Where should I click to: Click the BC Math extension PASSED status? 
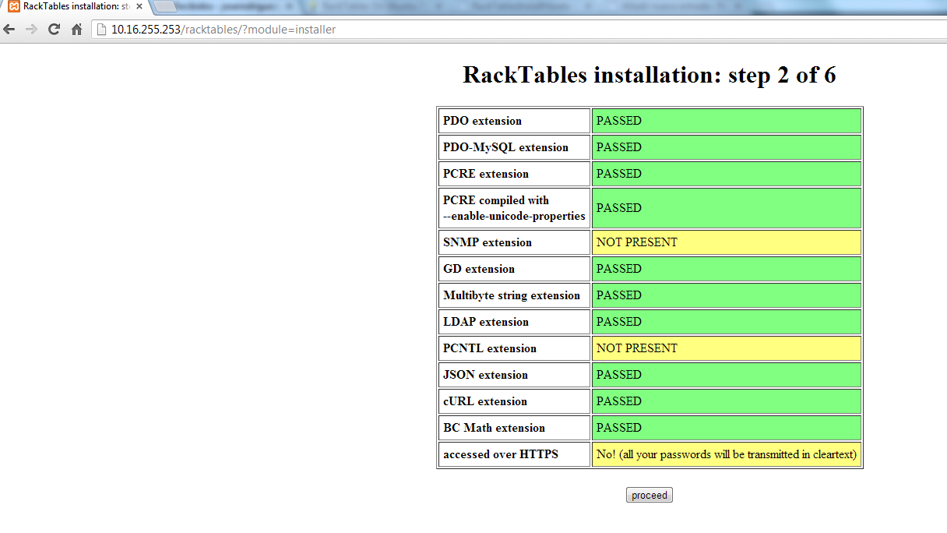click(726, 428)
